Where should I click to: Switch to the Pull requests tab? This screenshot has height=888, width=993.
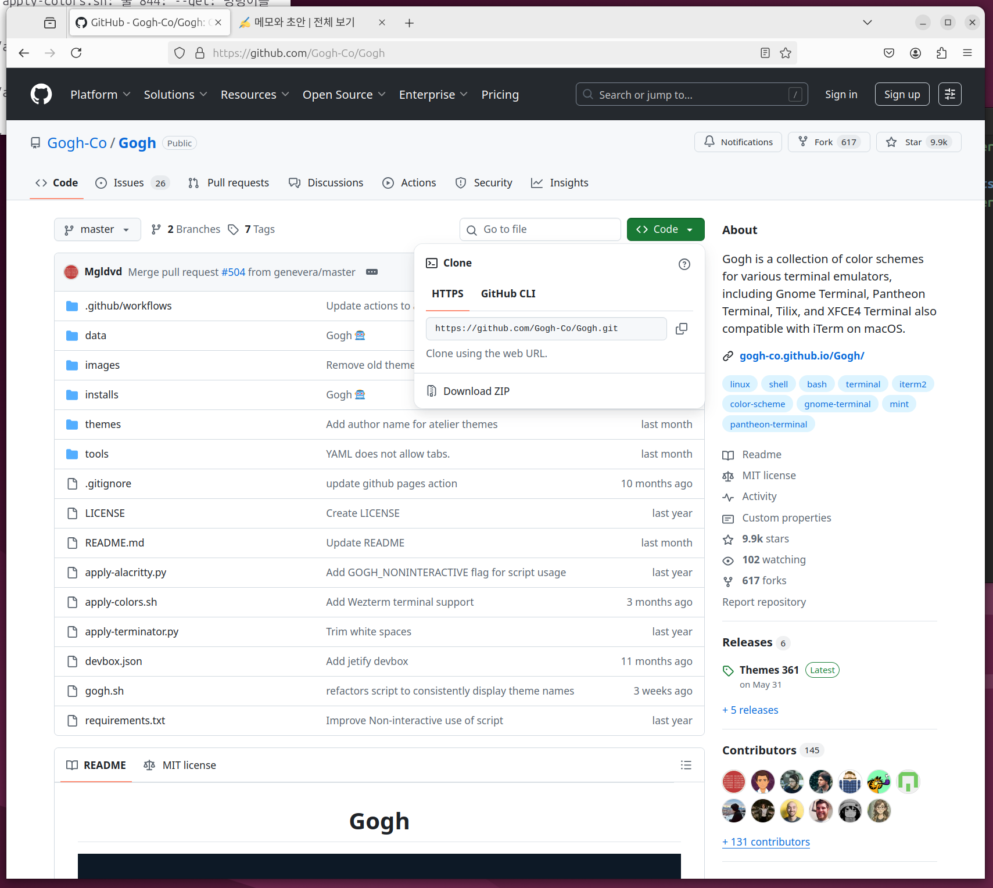coord(229,183)
